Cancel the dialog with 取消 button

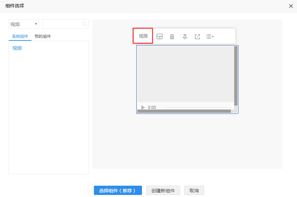pos(194,190)
